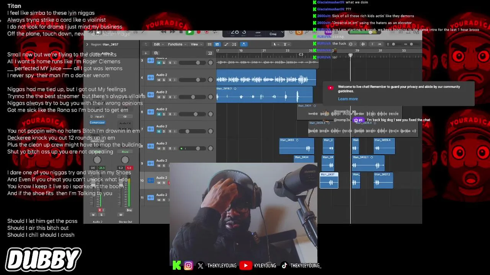Unmute track 7 Audio 2

(159, 131)
